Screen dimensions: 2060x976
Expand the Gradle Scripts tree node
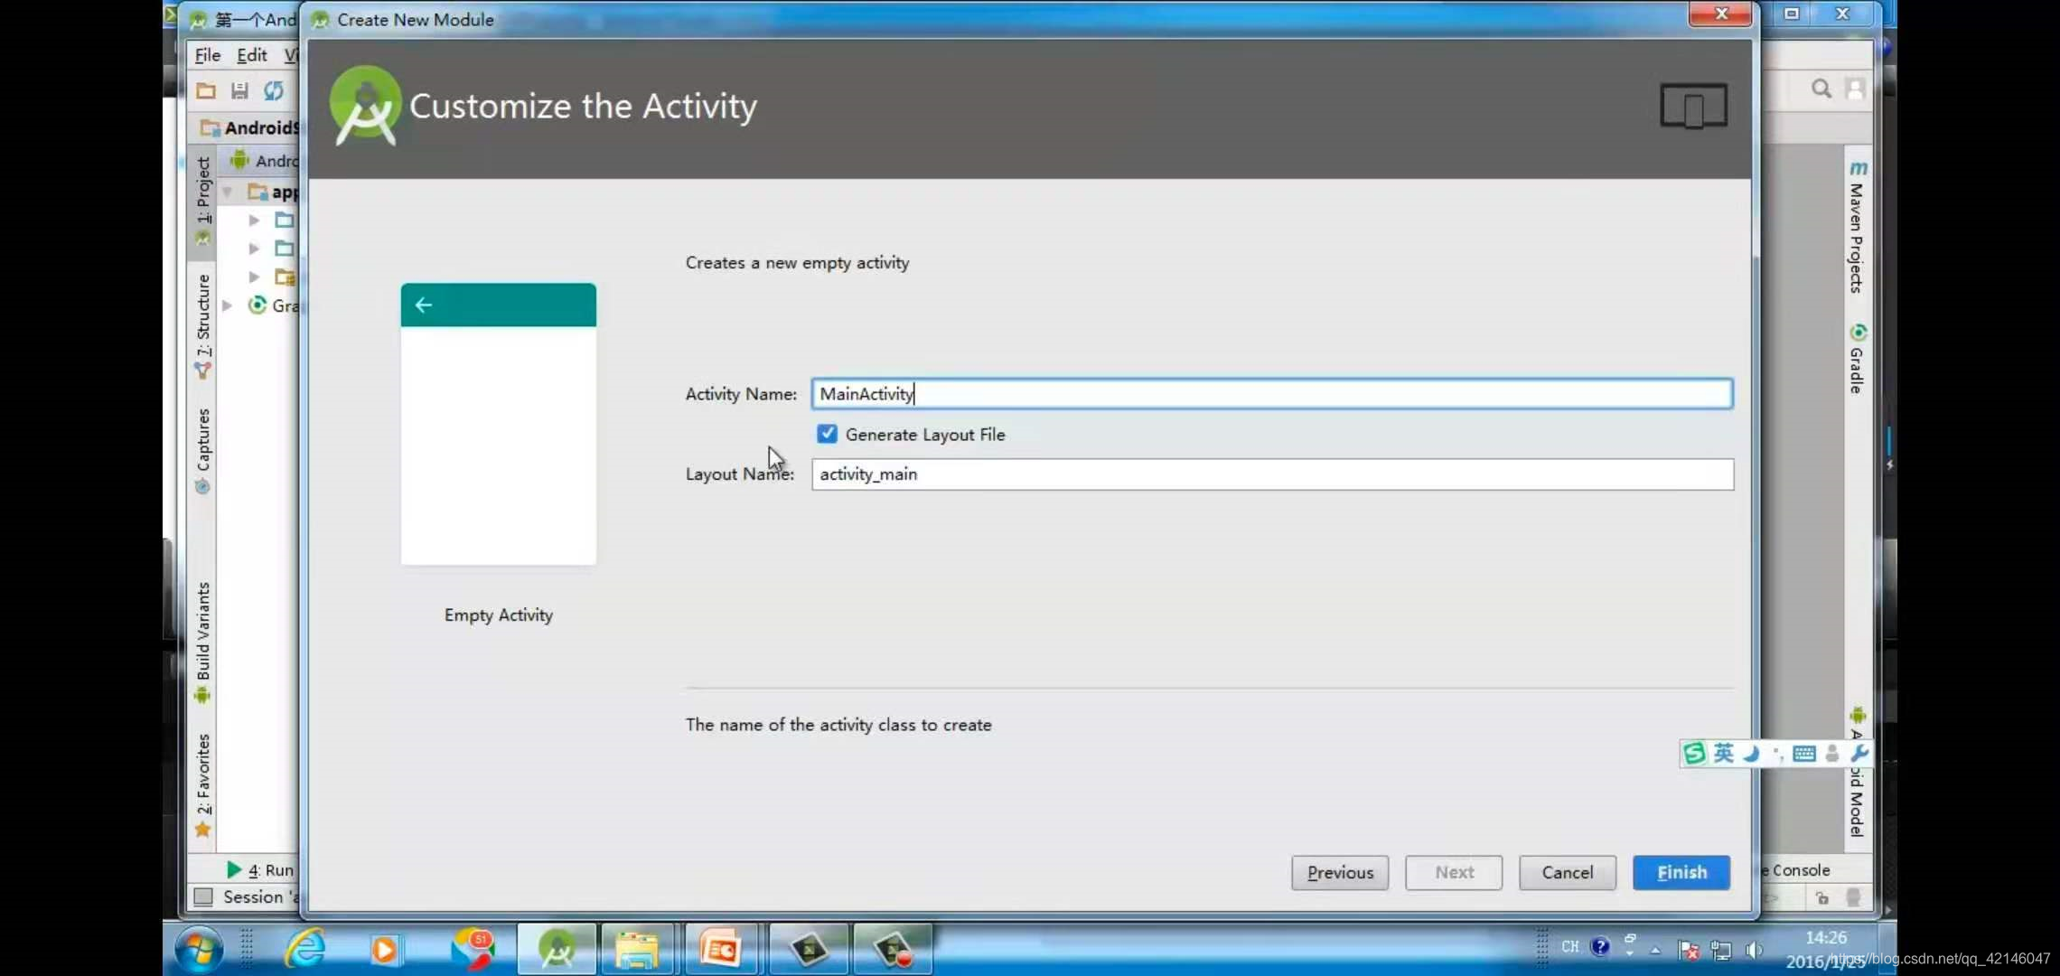(x=228, y=305)
